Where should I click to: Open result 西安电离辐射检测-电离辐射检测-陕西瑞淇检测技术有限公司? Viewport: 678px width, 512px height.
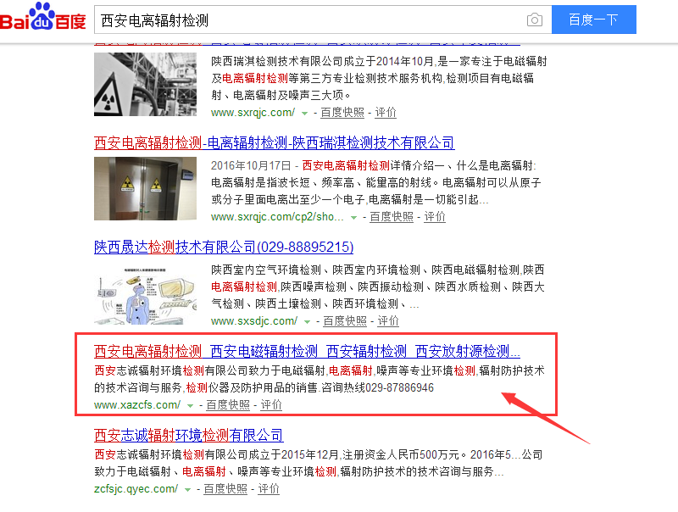point(274,142)
